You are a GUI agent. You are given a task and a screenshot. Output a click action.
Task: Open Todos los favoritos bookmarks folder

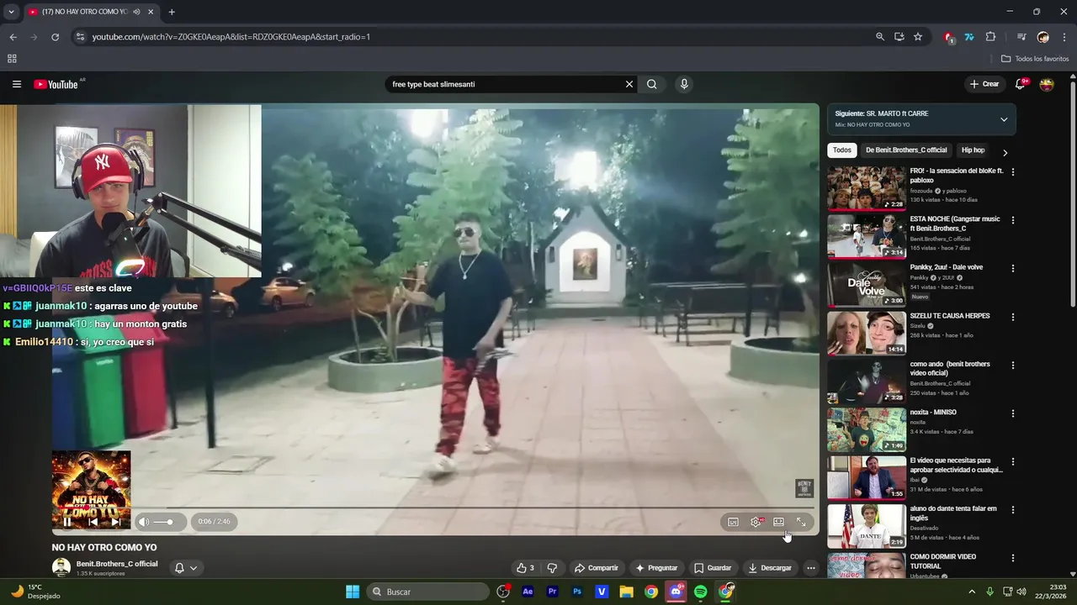pyautogui.click(x=1035, y=59)
